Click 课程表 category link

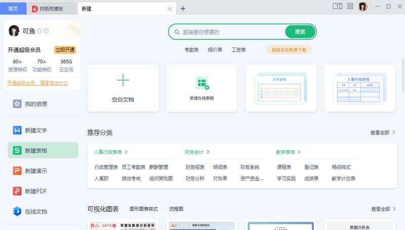tap(284, 167)
